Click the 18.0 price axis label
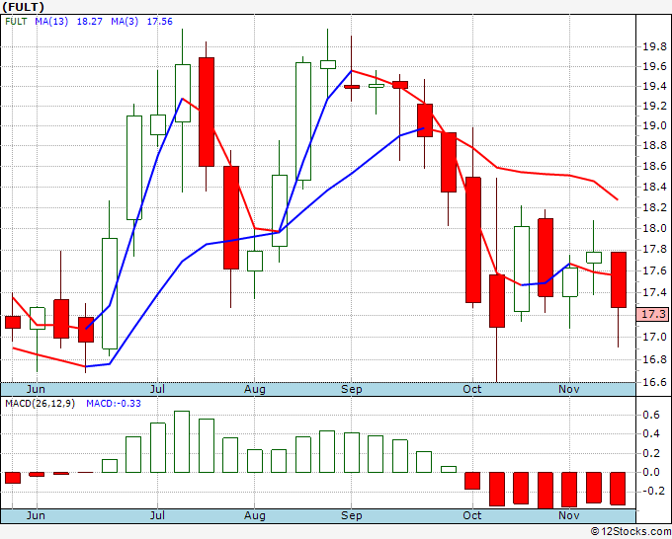 654,228
